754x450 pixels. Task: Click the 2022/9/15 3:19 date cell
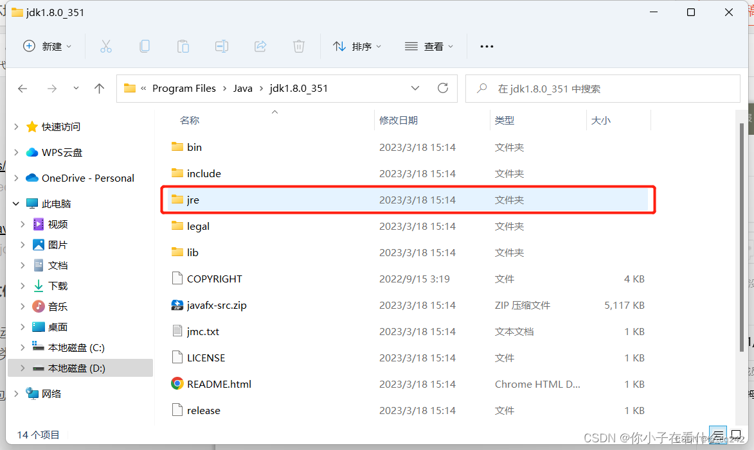tap(415, 279)
